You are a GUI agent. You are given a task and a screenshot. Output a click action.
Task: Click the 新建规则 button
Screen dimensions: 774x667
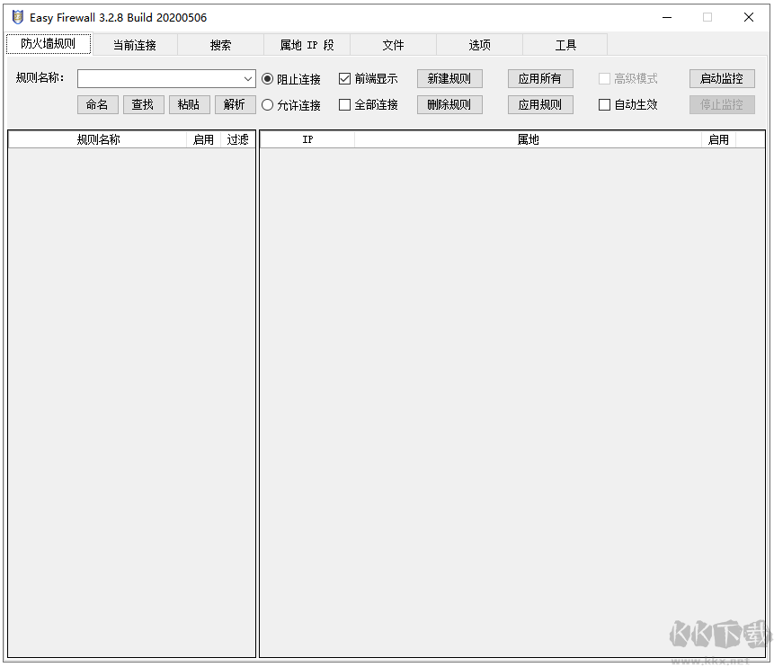(449, 78)
